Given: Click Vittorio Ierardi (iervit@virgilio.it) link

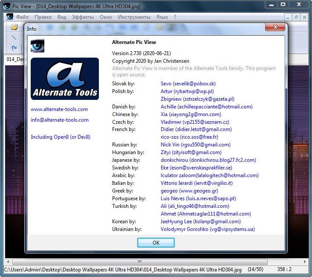Looking at the screenshot, I should [196, 183].
